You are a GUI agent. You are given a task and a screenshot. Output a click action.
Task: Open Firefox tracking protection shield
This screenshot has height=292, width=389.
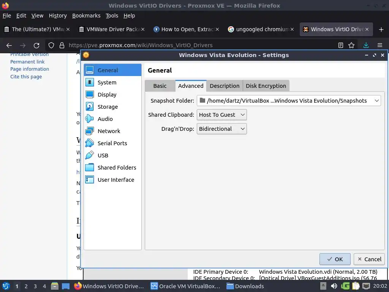tap(51, 45)
